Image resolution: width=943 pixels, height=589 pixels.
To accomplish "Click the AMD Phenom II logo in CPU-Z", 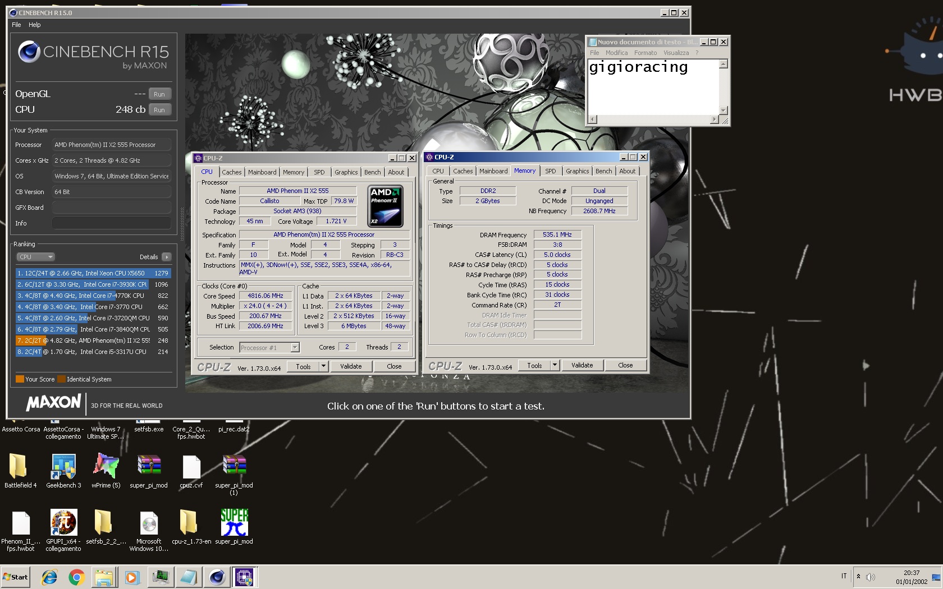I will point(385,206).
